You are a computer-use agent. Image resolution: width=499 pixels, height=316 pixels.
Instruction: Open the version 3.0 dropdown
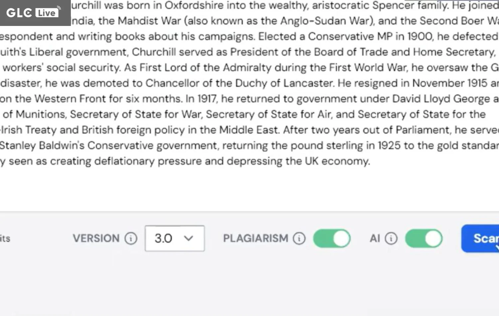(x=175, y=238)
